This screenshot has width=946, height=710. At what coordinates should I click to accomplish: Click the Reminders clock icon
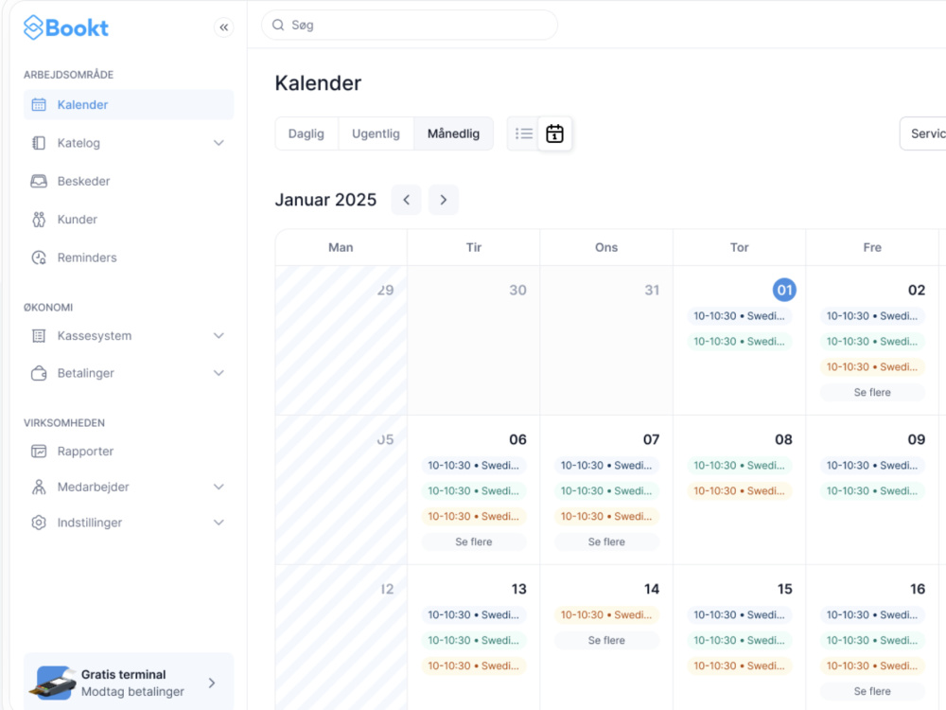click(x=39, y=257)
